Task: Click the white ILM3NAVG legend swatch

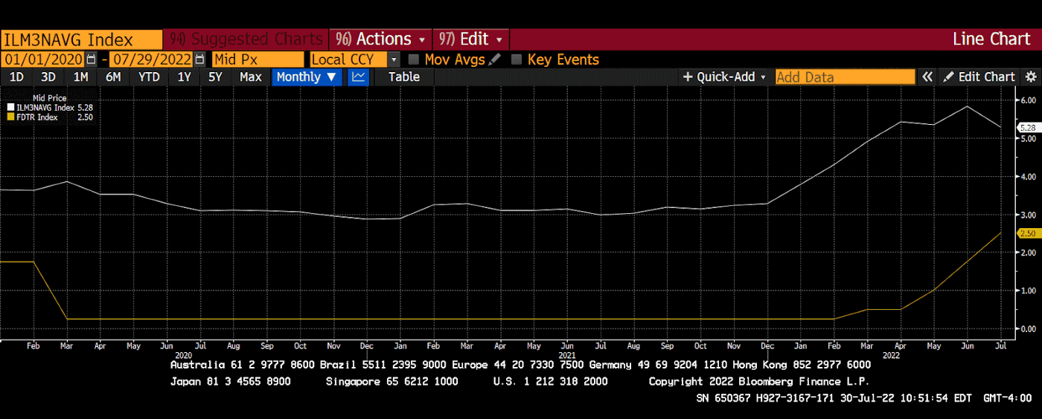Action: pos(10,108)
